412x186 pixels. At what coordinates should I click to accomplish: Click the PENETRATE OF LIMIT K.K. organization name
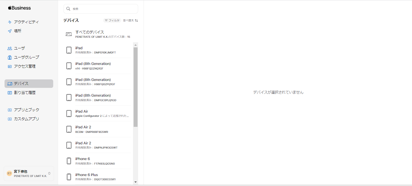pos(30,176)
